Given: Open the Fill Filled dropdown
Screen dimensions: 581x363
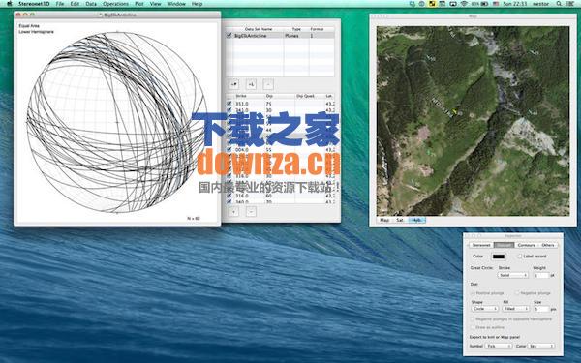Looking at the screenshot, I should coord(516,309).
